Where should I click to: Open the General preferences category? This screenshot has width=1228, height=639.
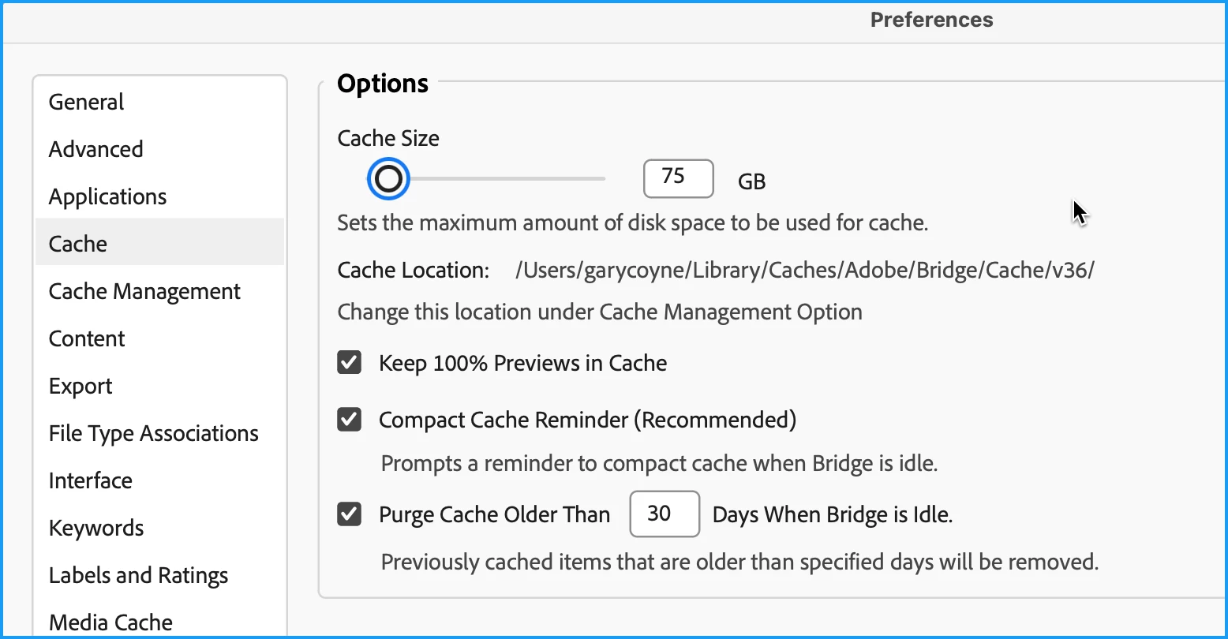click(87, 103)
